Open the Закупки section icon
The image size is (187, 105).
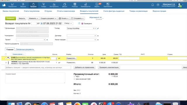(23, 5)
